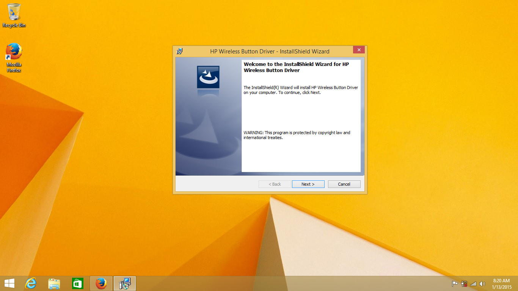Image resolution: width=518 pixels, height=291 pixels.
Task: Launch Internet Explorer from the taskbar
Action: (x=31, y=283)
